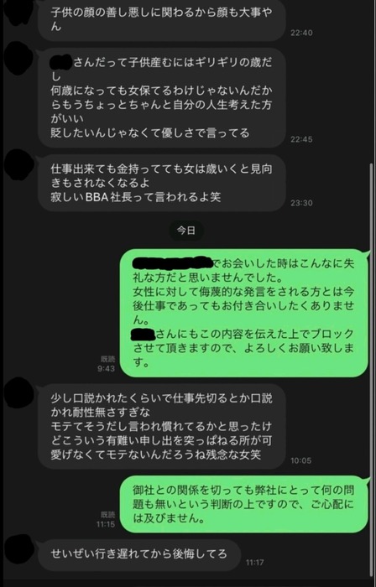Tap avatar beside 寂しいBBA社長 message
Viewport: 376px width, 587px height.
[18, 166]
